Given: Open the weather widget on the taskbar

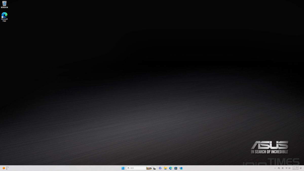Looking at the screenshot, I should (6, 168).
